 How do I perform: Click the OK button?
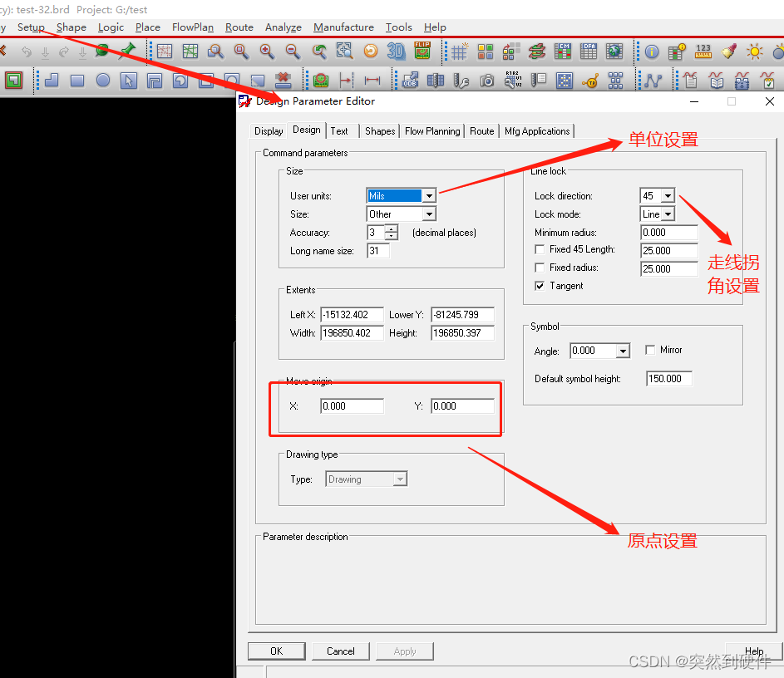pos(277,651)
